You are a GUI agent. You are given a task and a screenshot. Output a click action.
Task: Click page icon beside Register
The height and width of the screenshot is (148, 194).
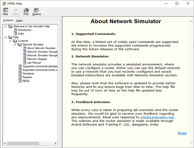point(20,77)
